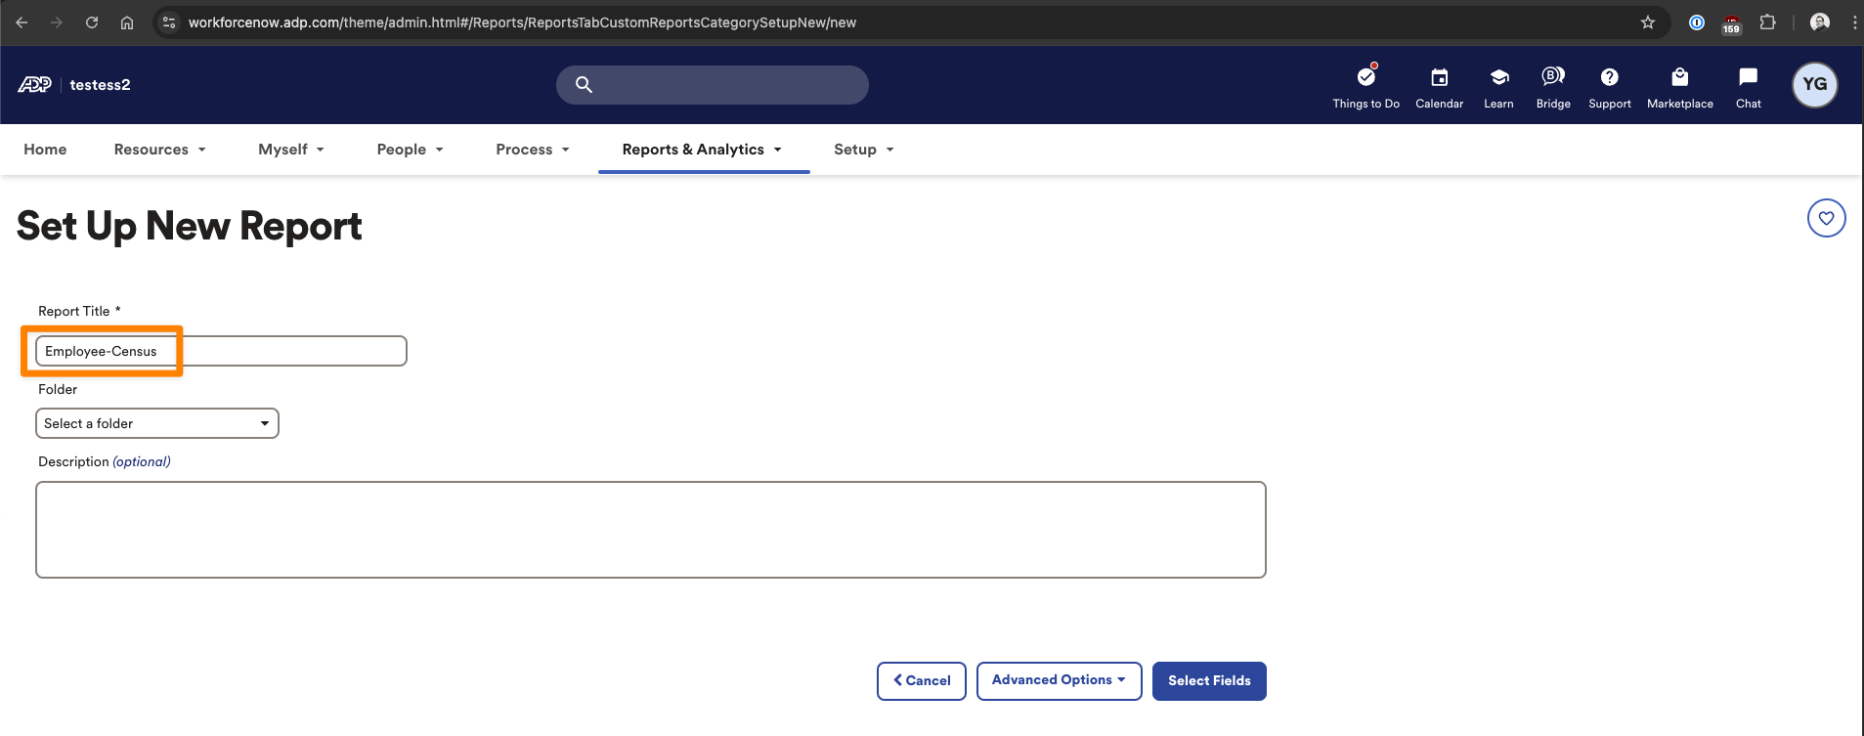
Task: Expand the Reports & Analytics menu
Action: [x=703, y=150]
